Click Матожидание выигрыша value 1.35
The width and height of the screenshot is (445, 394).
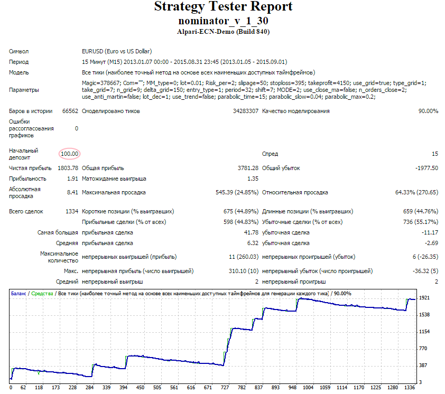[253, 179]
